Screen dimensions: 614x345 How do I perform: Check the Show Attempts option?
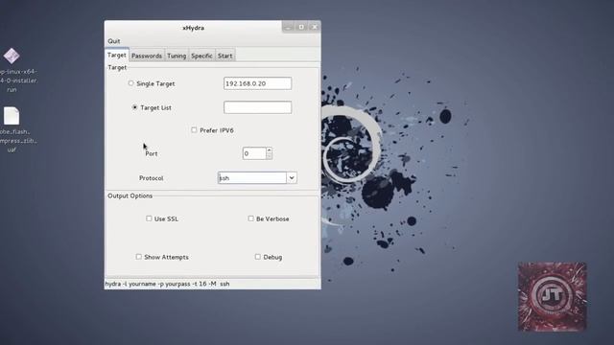pos(138,257)
